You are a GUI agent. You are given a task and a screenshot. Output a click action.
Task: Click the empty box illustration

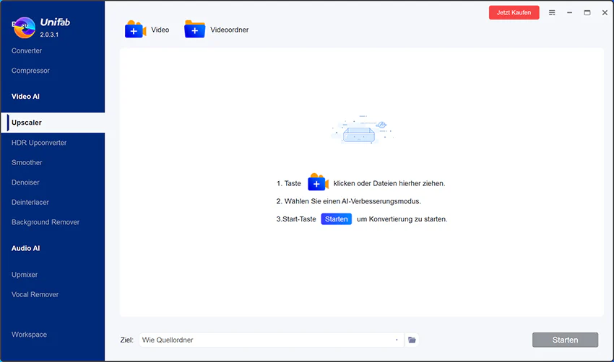361,131
